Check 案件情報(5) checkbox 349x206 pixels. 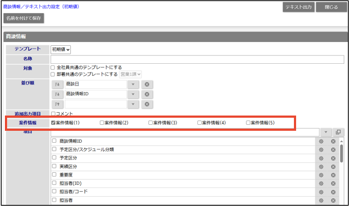248,123
